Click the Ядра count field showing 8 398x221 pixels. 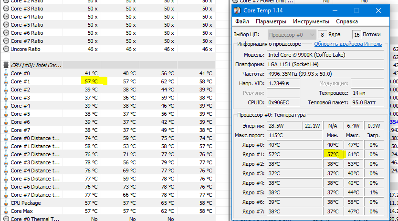[322, 35]
